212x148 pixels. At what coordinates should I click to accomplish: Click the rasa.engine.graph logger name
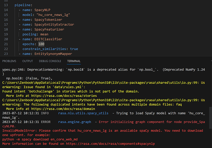tap(75, 122)
